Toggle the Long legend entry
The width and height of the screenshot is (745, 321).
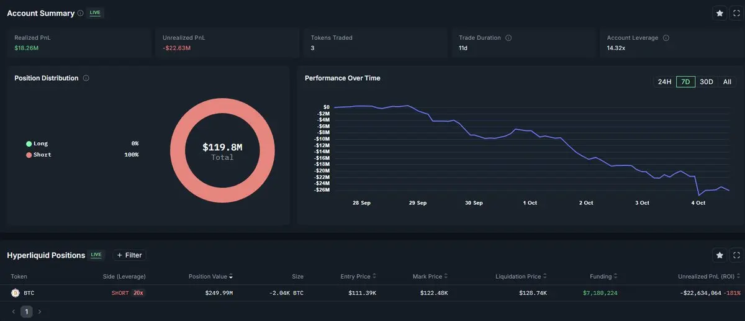(x=37, y=143)
